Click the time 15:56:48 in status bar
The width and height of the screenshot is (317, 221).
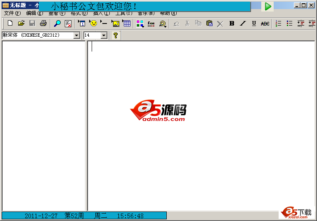(130, 216)
